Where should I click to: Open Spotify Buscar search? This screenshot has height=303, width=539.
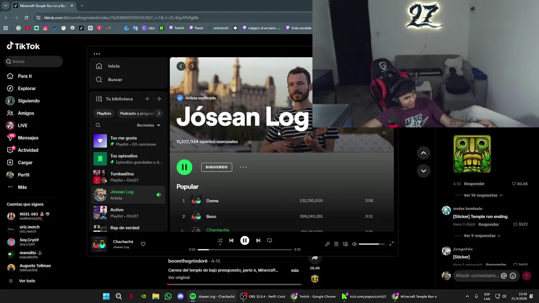point(115,80)
